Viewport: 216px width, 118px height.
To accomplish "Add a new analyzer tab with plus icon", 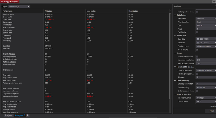I will point(27,115).
